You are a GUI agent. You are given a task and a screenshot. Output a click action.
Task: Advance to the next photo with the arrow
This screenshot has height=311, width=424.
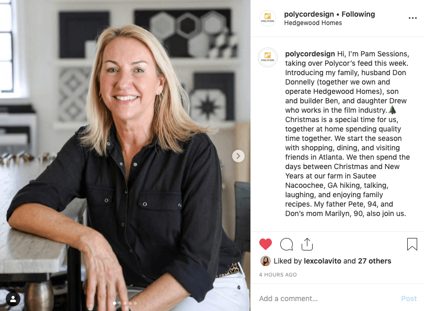click(x=238, y=156)
